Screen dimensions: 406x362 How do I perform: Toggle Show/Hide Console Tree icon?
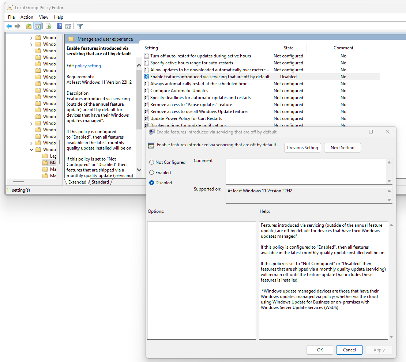pos(37,26)
